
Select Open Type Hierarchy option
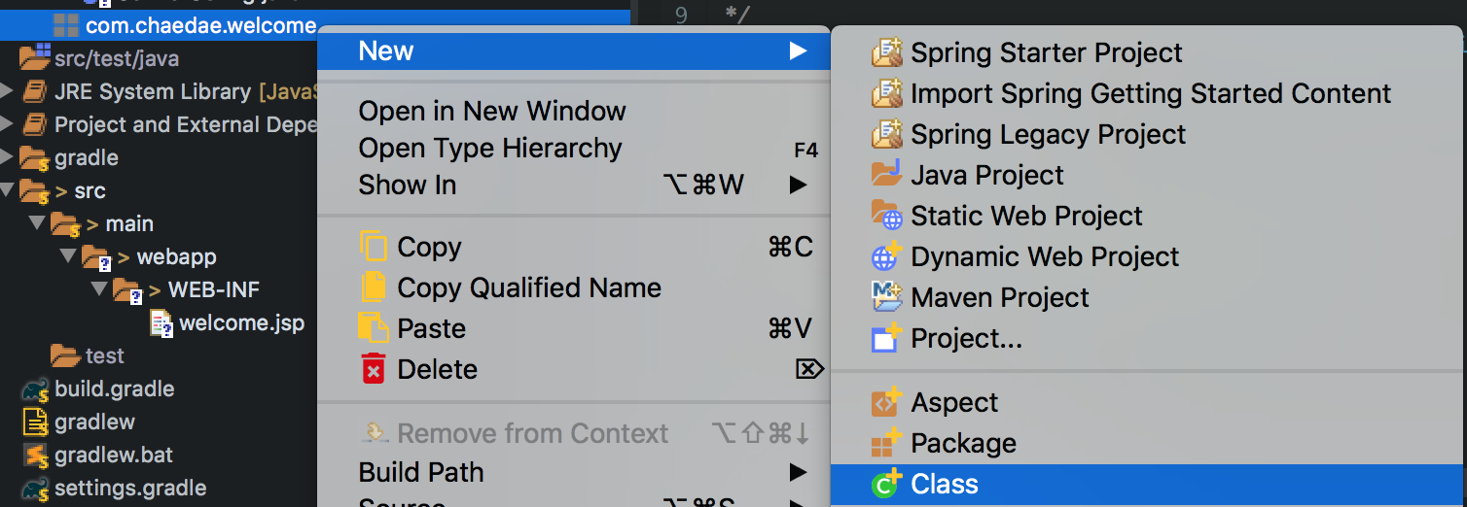point(489,148)
